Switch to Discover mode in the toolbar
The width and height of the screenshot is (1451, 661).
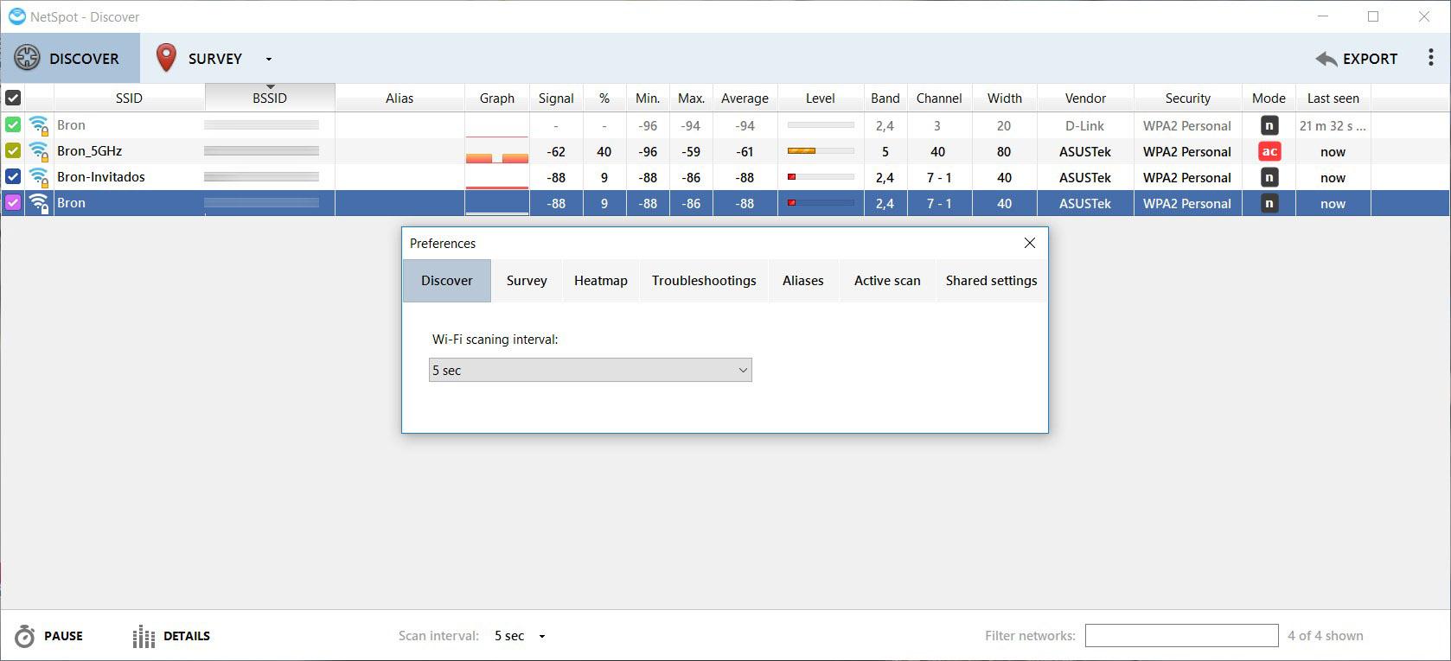click(70, 59)
